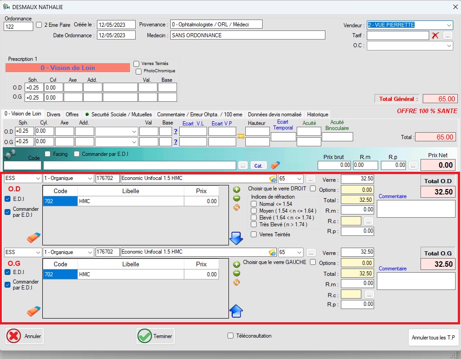
Task: Click the O.D question mark help link
Action: [x=176, y=131]
